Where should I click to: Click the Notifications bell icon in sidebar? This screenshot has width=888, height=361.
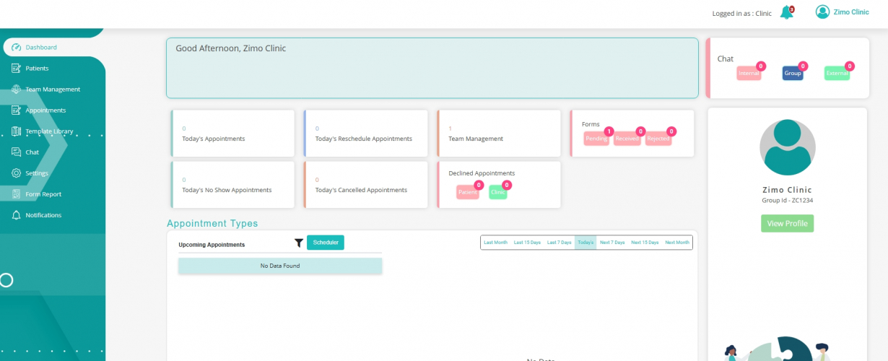tap(17, 215)
